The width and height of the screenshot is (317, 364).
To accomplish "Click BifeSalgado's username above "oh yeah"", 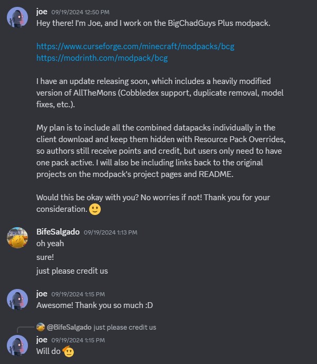I will (57, 232).
